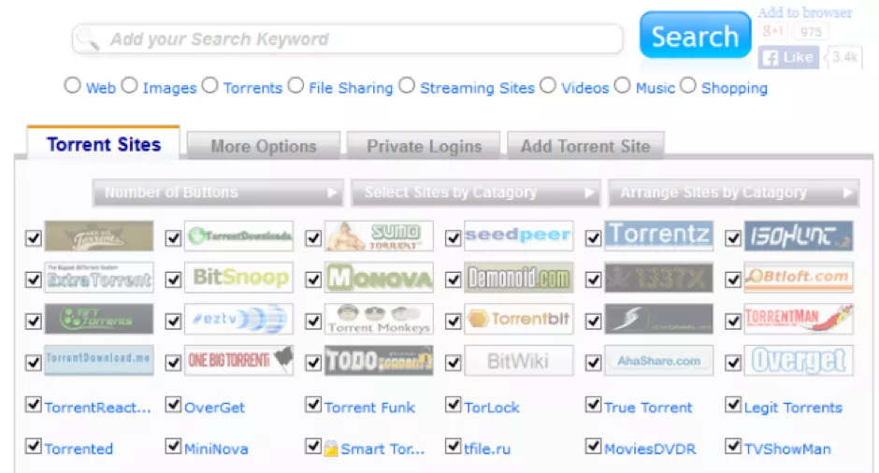Uncheck the Legit Torrents checkbox

pos(733,405)
